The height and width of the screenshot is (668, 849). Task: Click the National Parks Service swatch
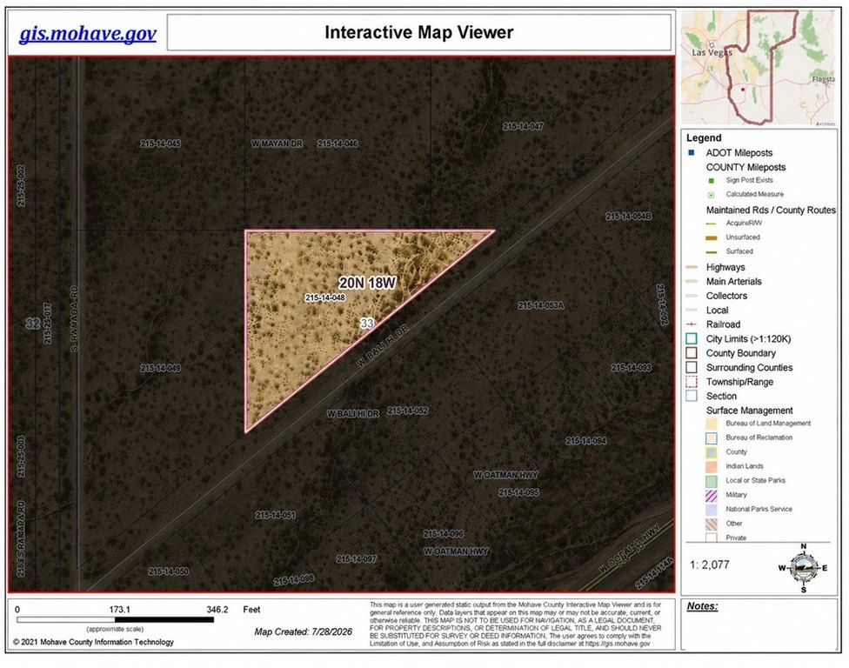click(x=712, y=510)
